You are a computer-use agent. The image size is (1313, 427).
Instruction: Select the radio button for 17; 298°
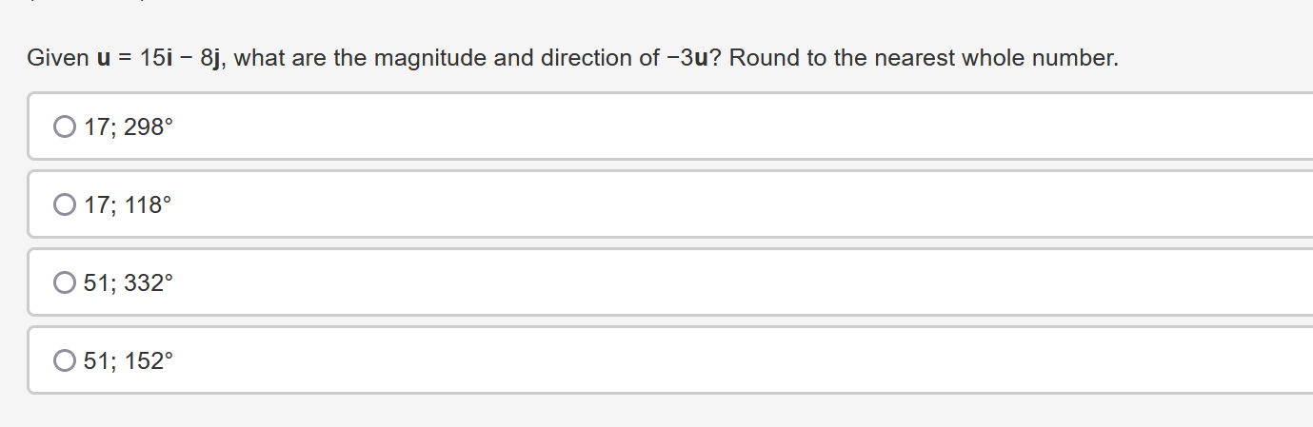64,126
